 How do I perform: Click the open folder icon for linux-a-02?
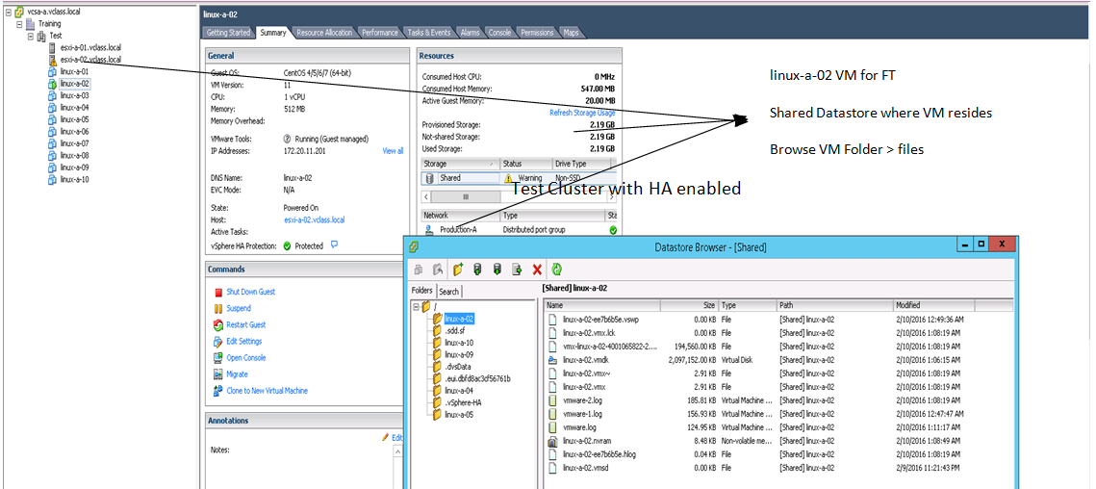pos(438,319)
